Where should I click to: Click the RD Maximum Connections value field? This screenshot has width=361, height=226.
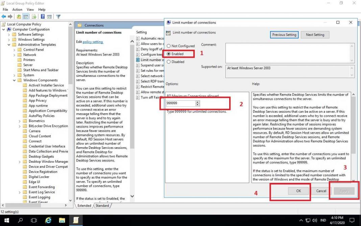181,103
